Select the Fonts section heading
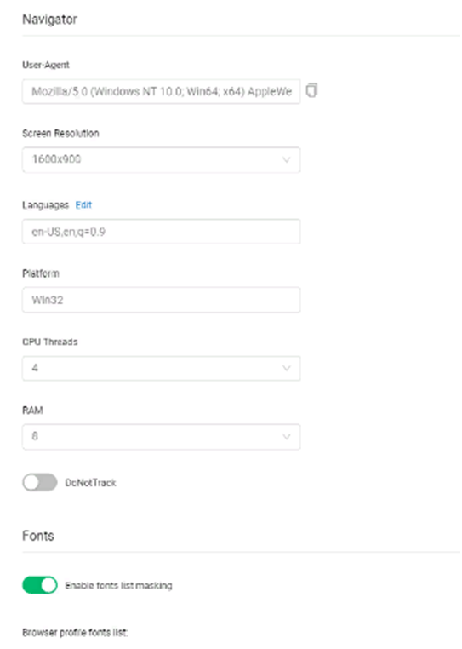 38,536
